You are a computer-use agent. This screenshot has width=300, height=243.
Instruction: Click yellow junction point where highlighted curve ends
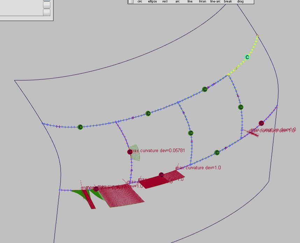(228, 74)
